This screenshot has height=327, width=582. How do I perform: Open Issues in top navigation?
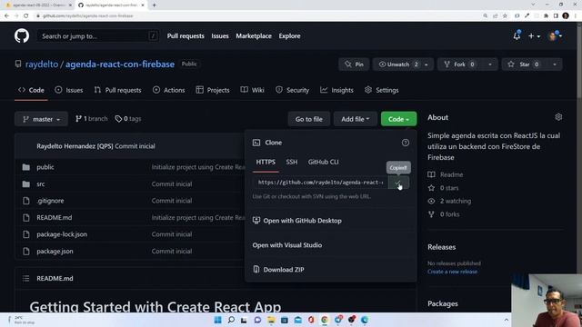(x=220, y=36)
